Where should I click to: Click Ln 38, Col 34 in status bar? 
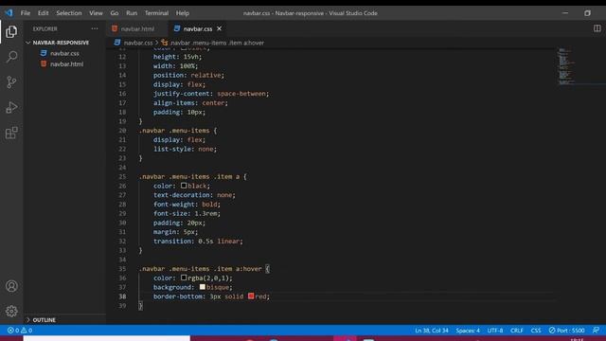(x=432, y=331)
